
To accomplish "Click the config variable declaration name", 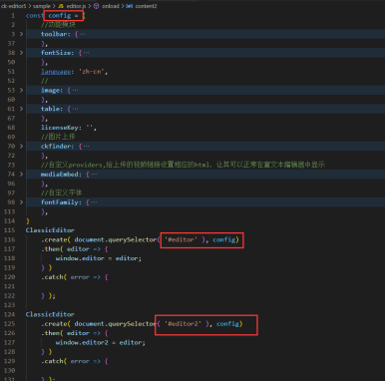I will pos(60,15).
